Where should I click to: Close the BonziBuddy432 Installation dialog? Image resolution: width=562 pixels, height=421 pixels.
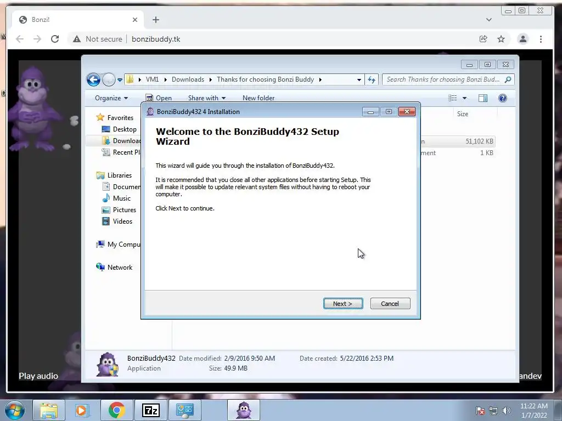coord(407,112)
